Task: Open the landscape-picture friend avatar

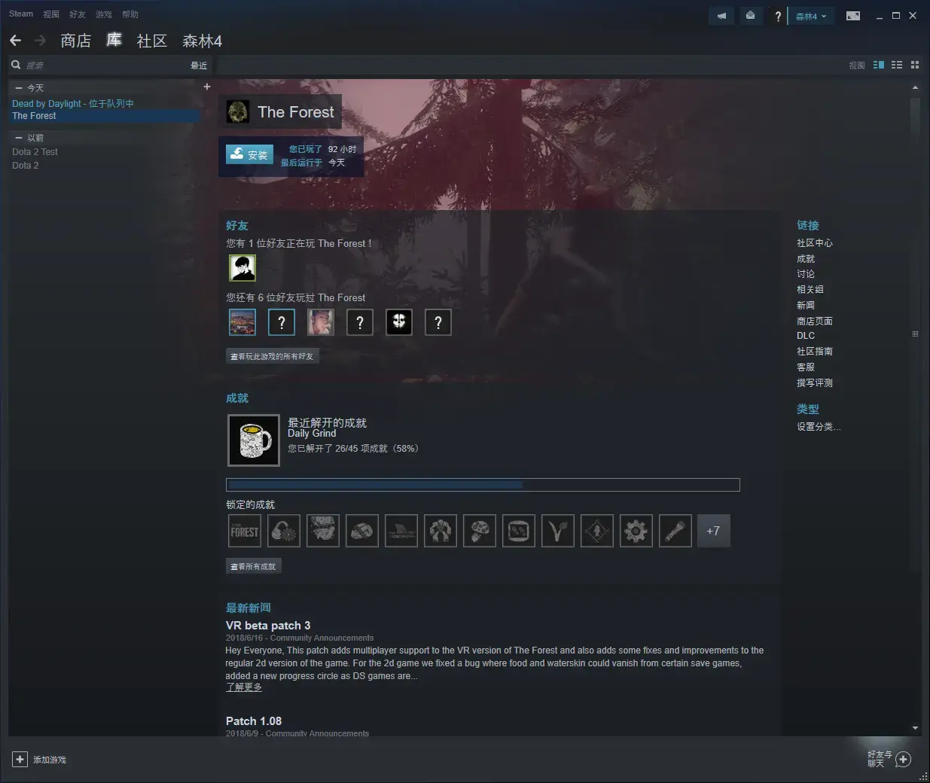Action: click(242, 322)
